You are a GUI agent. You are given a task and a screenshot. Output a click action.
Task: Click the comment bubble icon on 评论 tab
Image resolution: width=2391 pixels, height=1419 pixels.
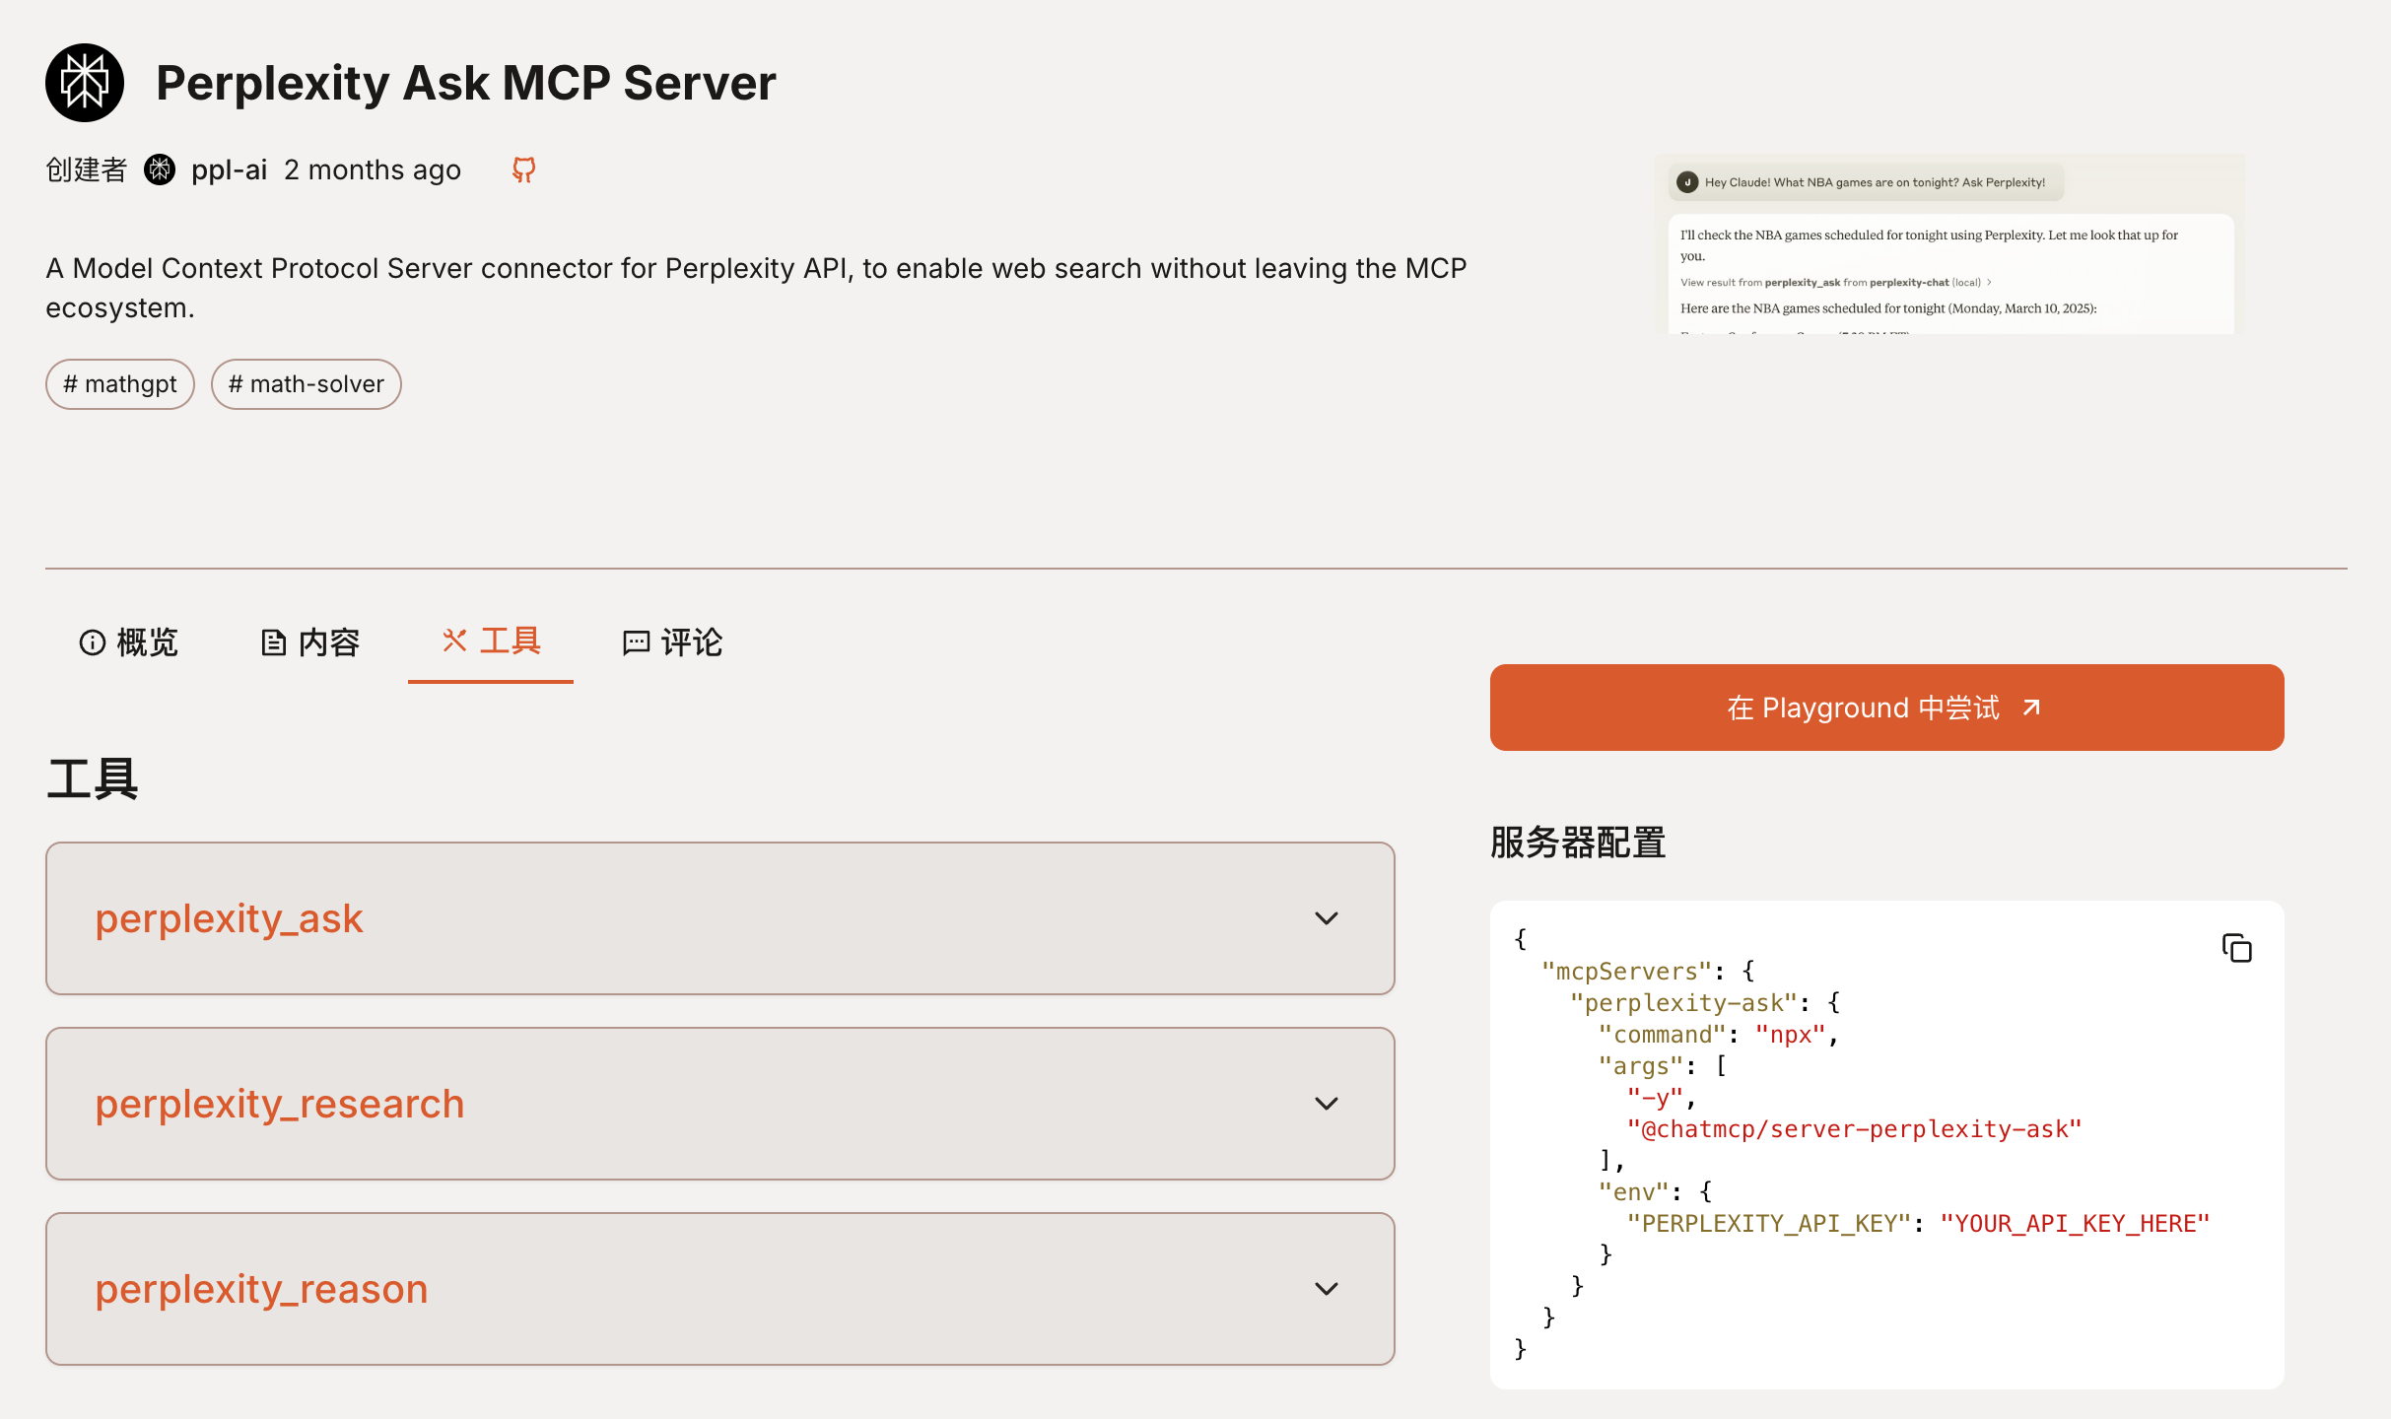pyautogui.click(x=636, y=642)
